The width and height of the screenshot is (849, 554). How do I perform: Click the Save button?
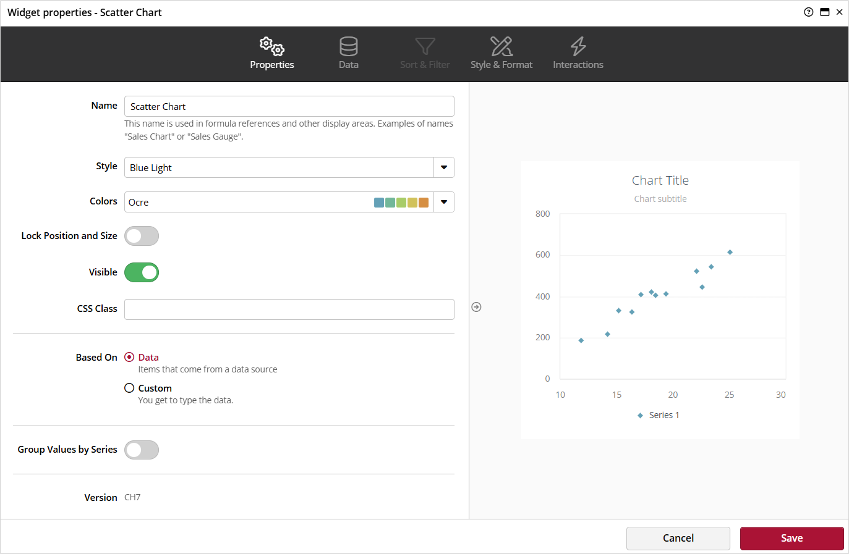click(x=792, y=538)
